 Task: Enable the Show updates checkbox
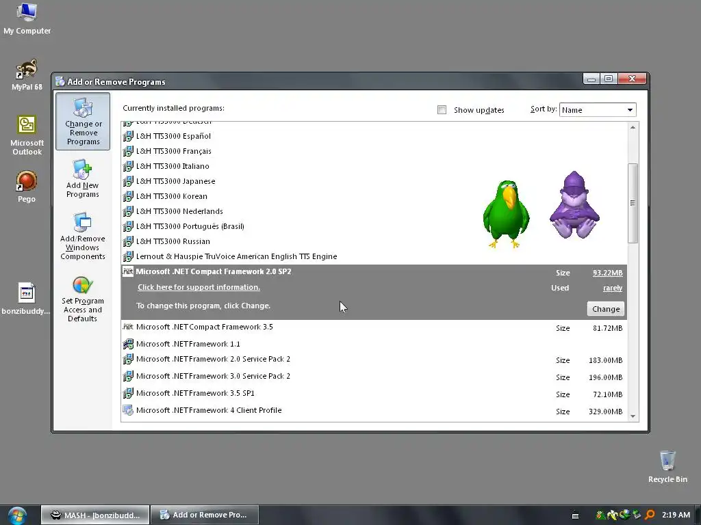tap(442, 110)
